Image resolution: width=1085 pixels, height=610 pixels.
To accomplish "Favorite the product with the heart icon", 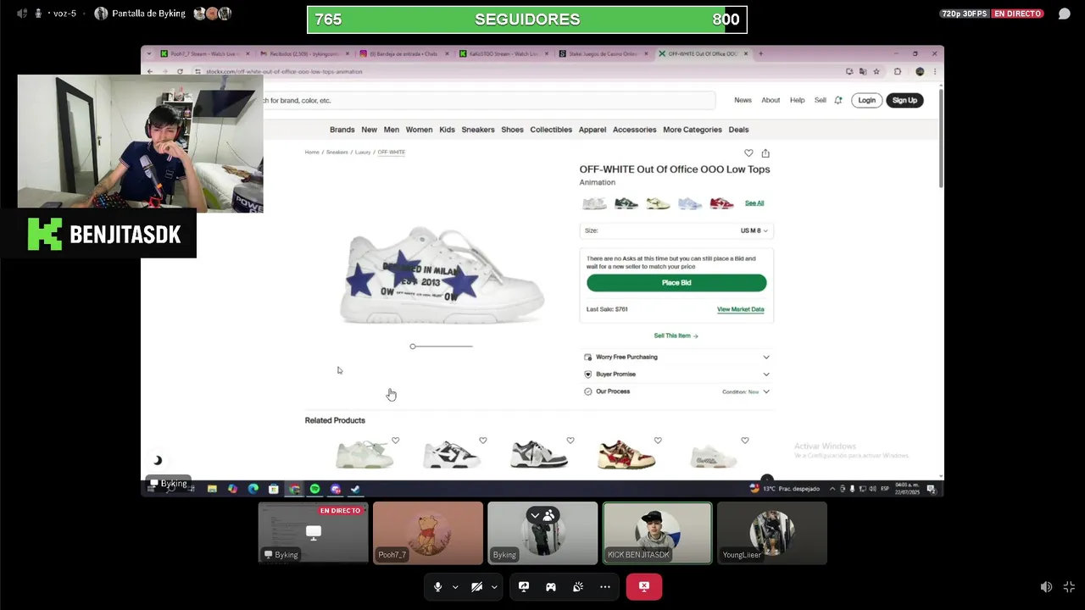I will point(748,153).
